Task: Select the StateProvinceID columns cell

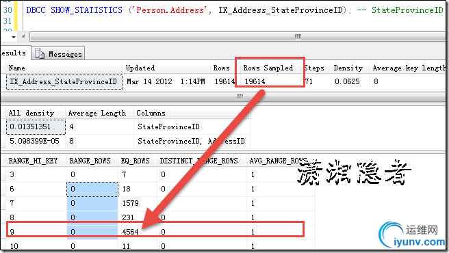Action: click(192, 126)
